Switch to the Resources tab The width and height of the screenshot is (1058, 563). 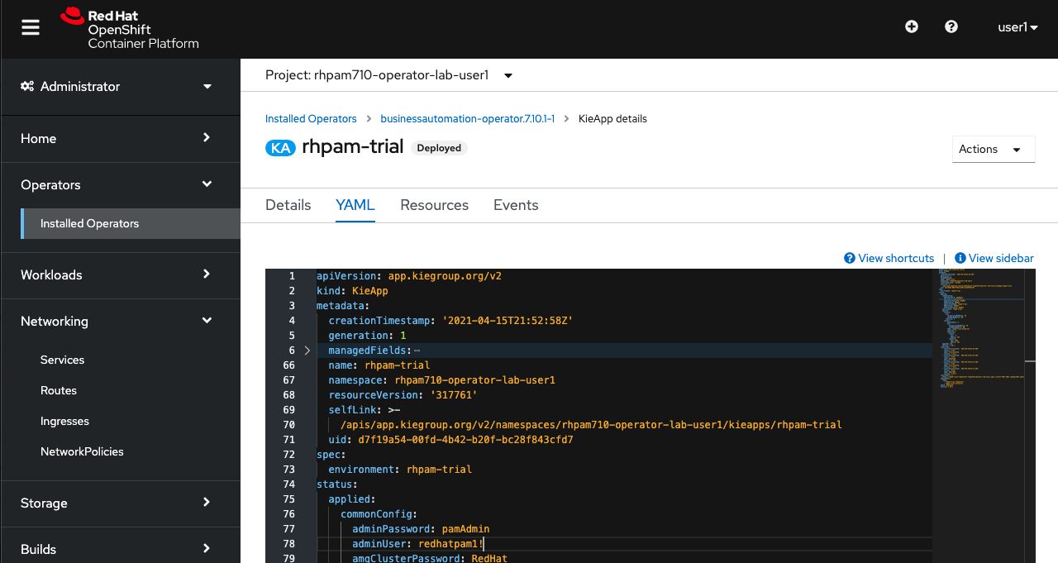434,205
